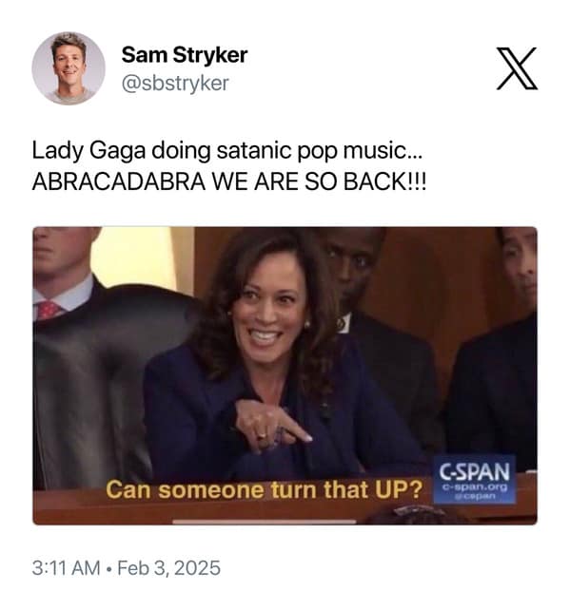Click the @cspan handle in watermark
570x610 pixels.
[x=474, y=496]
